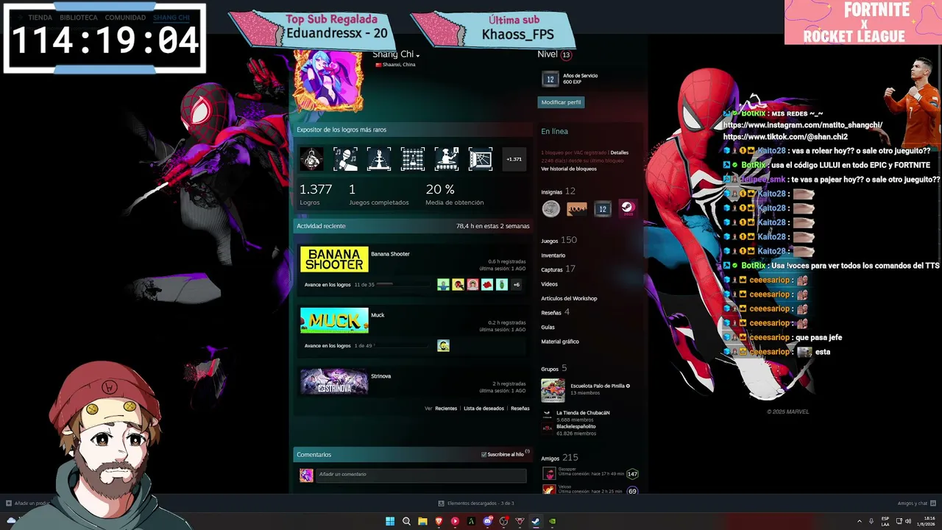
Task: Click the first Banana Shooter achievement icon
Action: tap(443, 284)
